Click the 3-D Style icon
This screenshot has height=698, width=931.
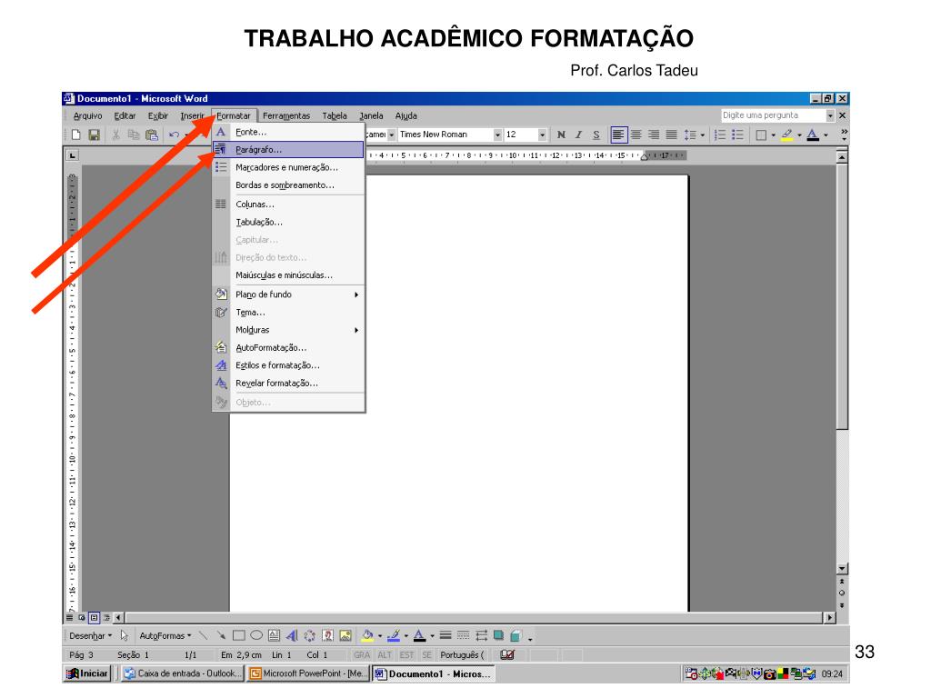pos(516,635)
